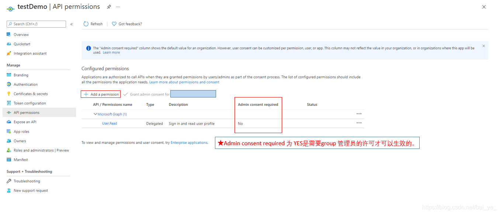Dismiss the info banner
Screen dimensions: 500x214
coord(484,46)
